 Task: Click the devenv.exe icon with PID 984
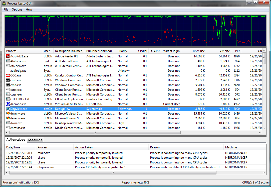click(x=8, y=118)
